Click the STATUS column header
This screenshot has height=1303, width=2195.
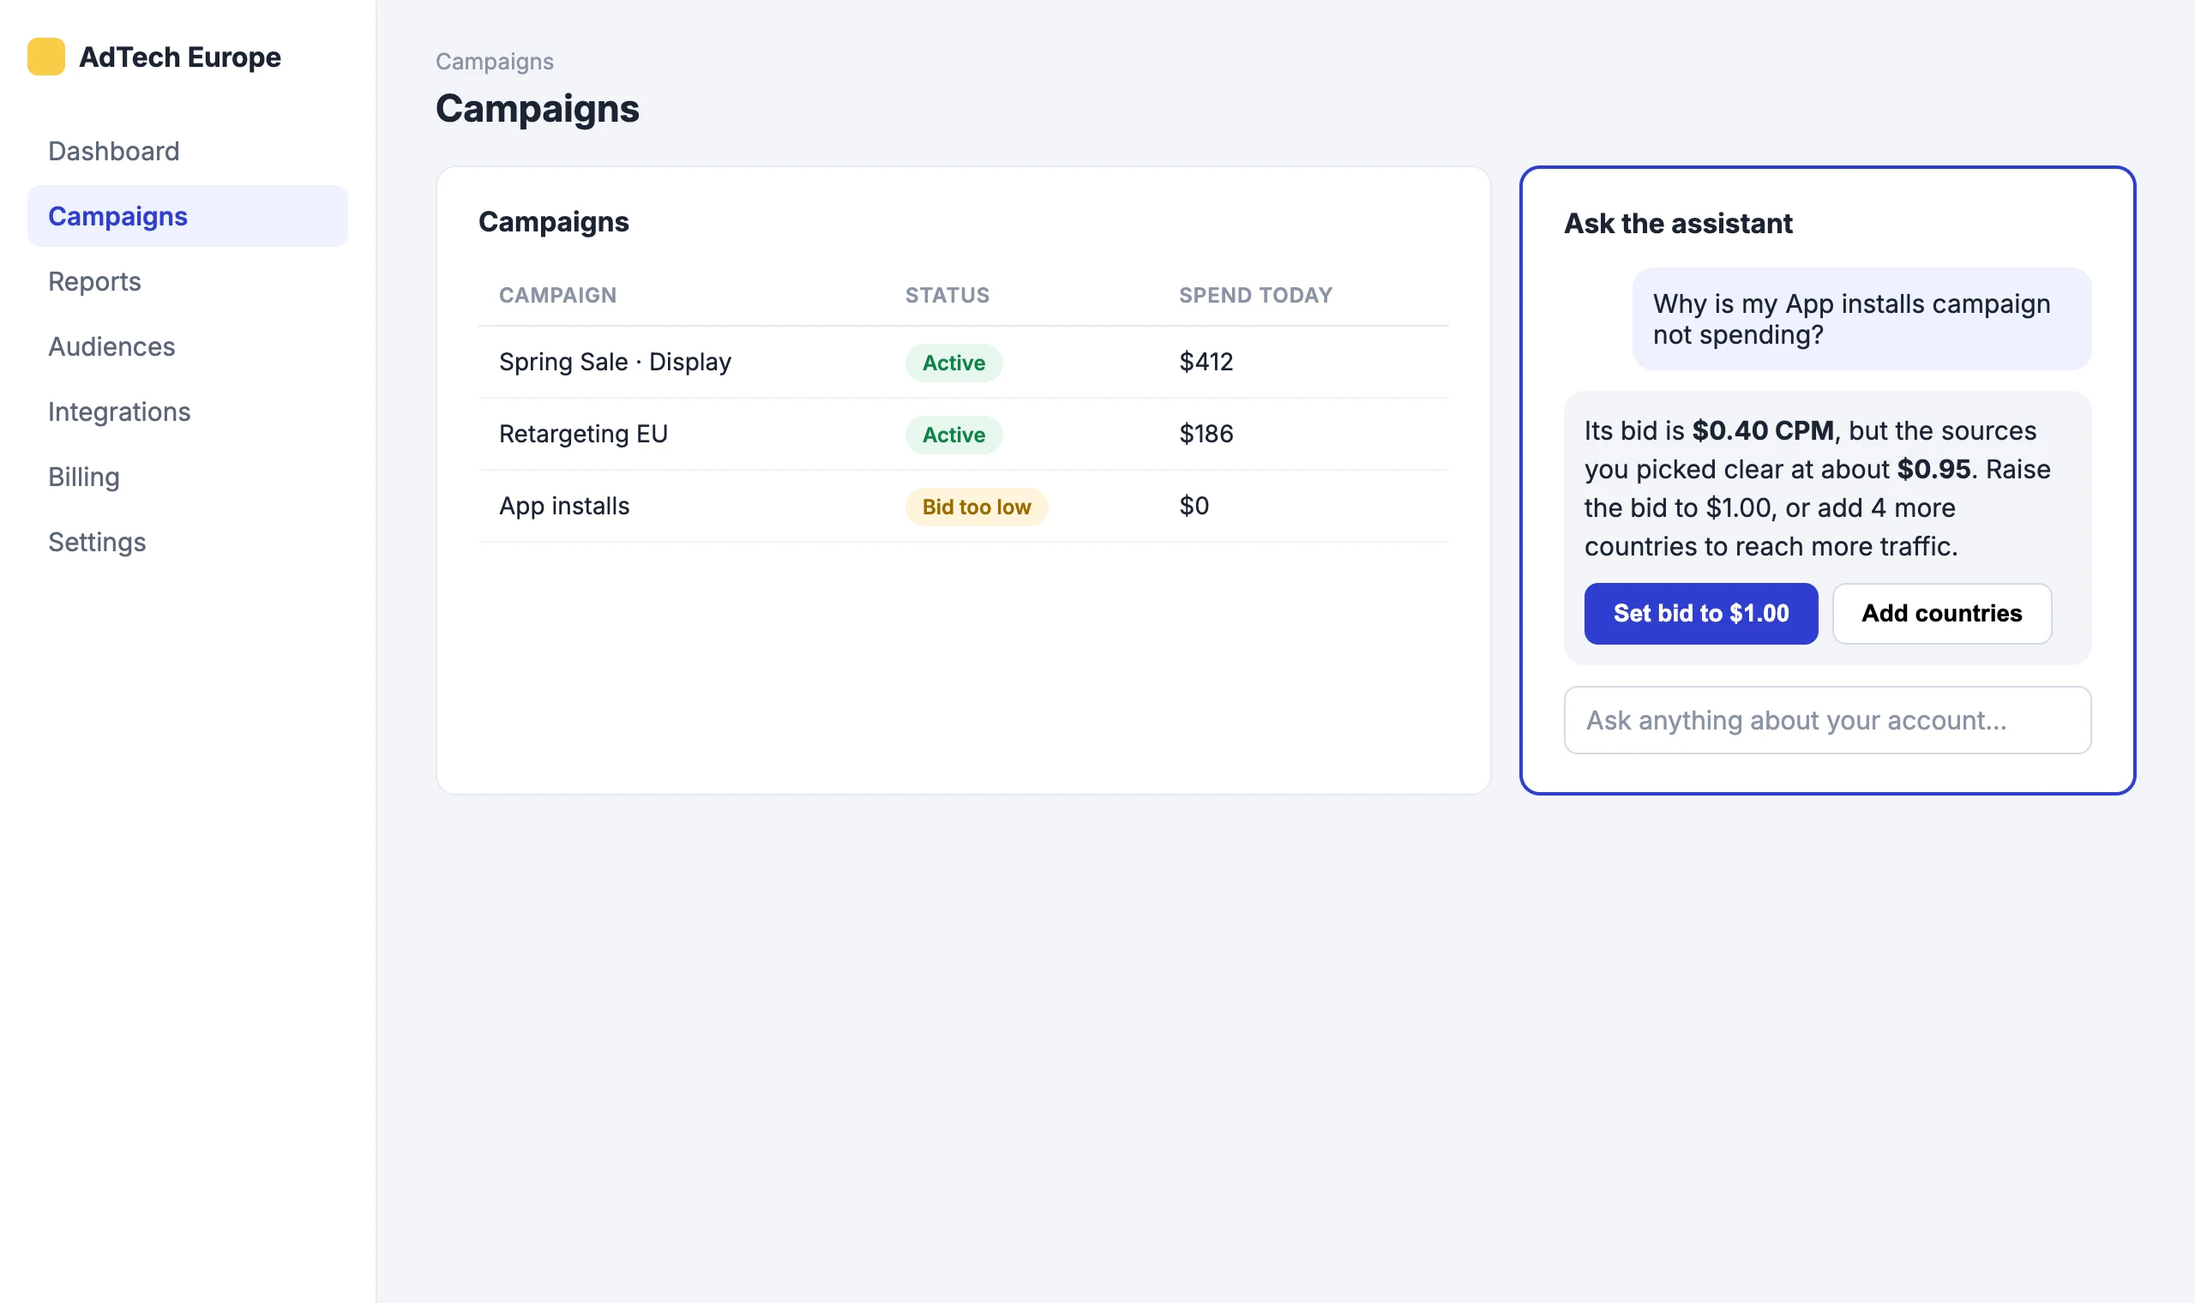(947, 295)
